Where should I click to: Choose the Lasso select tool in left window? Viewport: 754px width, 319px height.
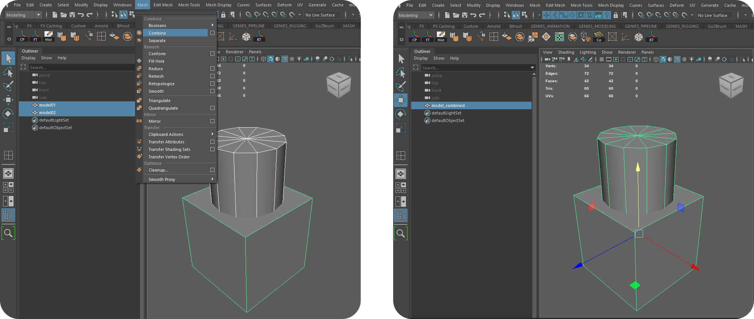8,72
